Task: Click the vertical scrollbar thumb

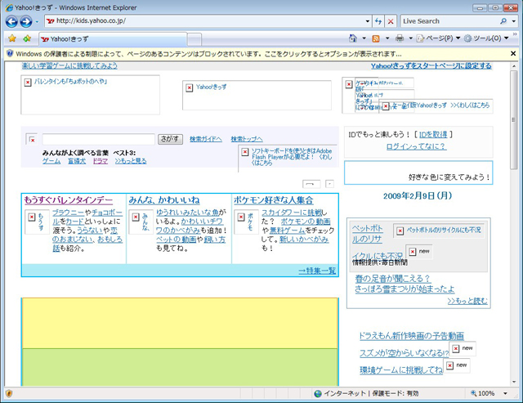Action: [x=513, y=120]
